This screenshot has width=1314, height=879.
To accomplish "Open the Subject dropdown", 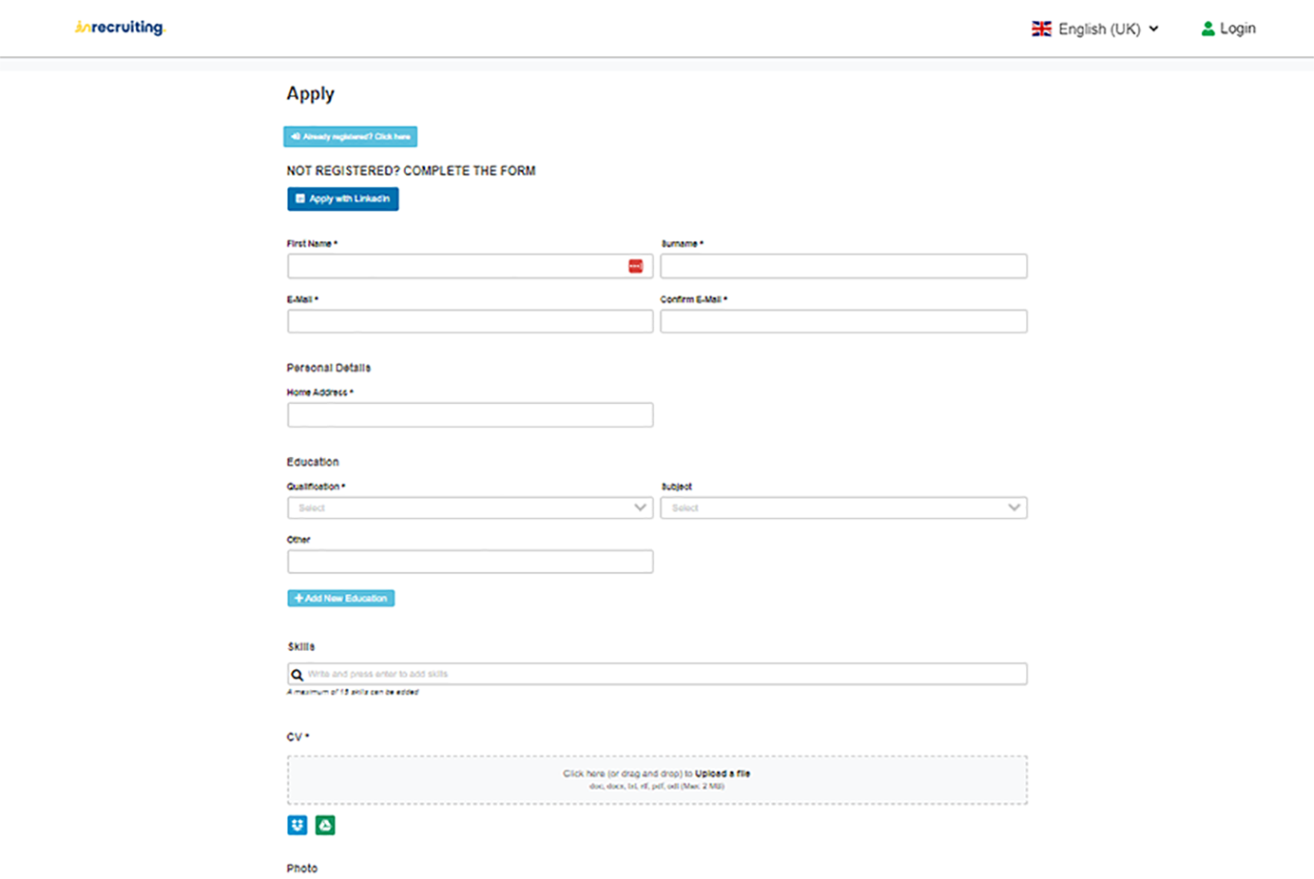I will (843, 507).
